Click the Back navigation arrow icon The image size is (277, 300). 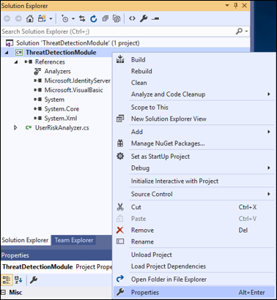pyautogui.click(x=7, y=18)
